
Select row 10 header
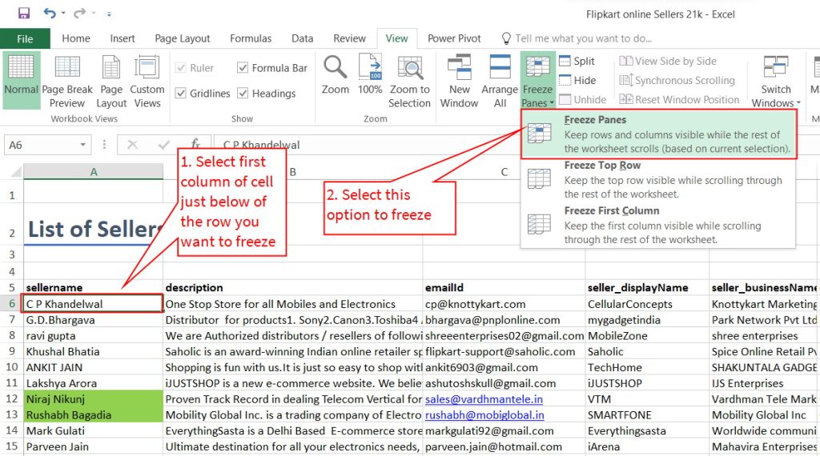coord(11,367)
